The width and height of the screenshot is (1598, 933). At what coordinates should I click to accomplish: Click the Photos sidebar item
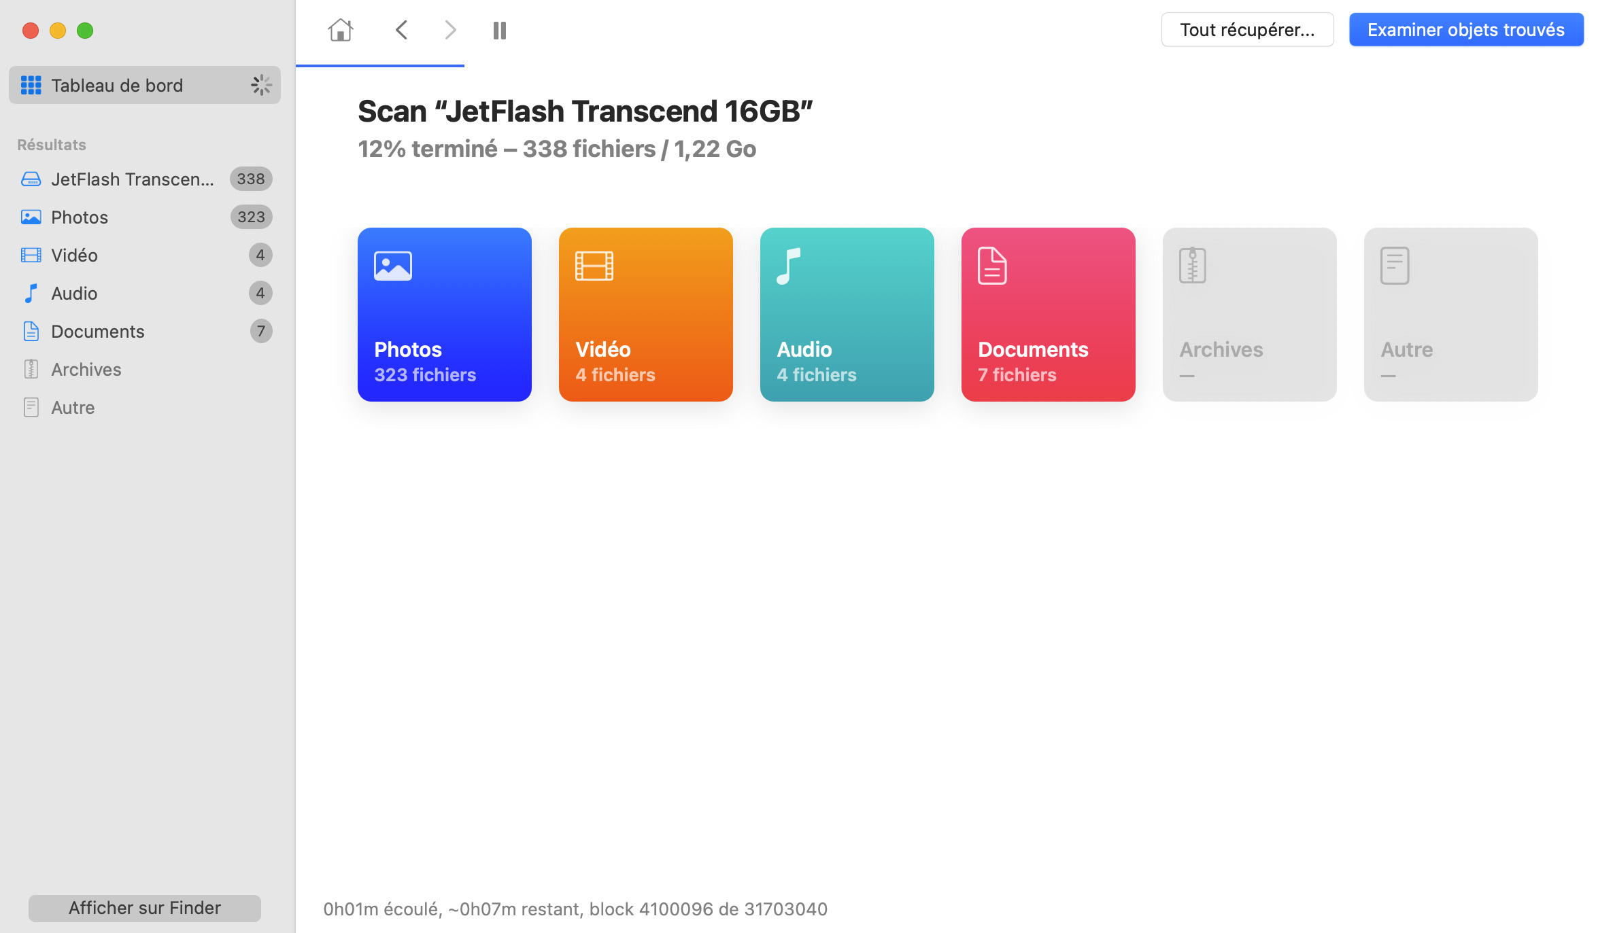coord(80,217)
